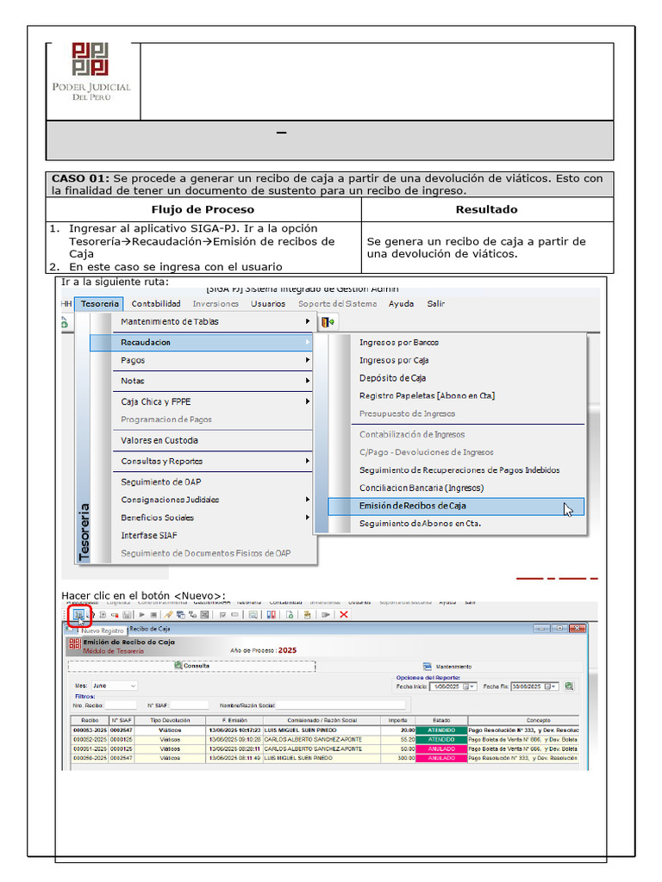Choose Registro Papeletas [Abono en Cta]
This screenshot has width=662, height=882.
point(427,396)
